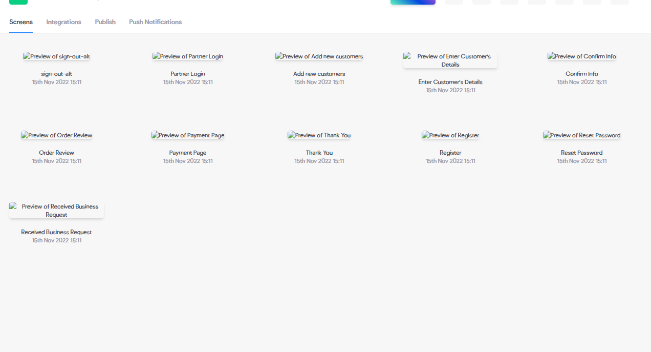Click the "Payment Page" screen name label
The width and height of the screenshot is (651, 352).
[188, 153]
